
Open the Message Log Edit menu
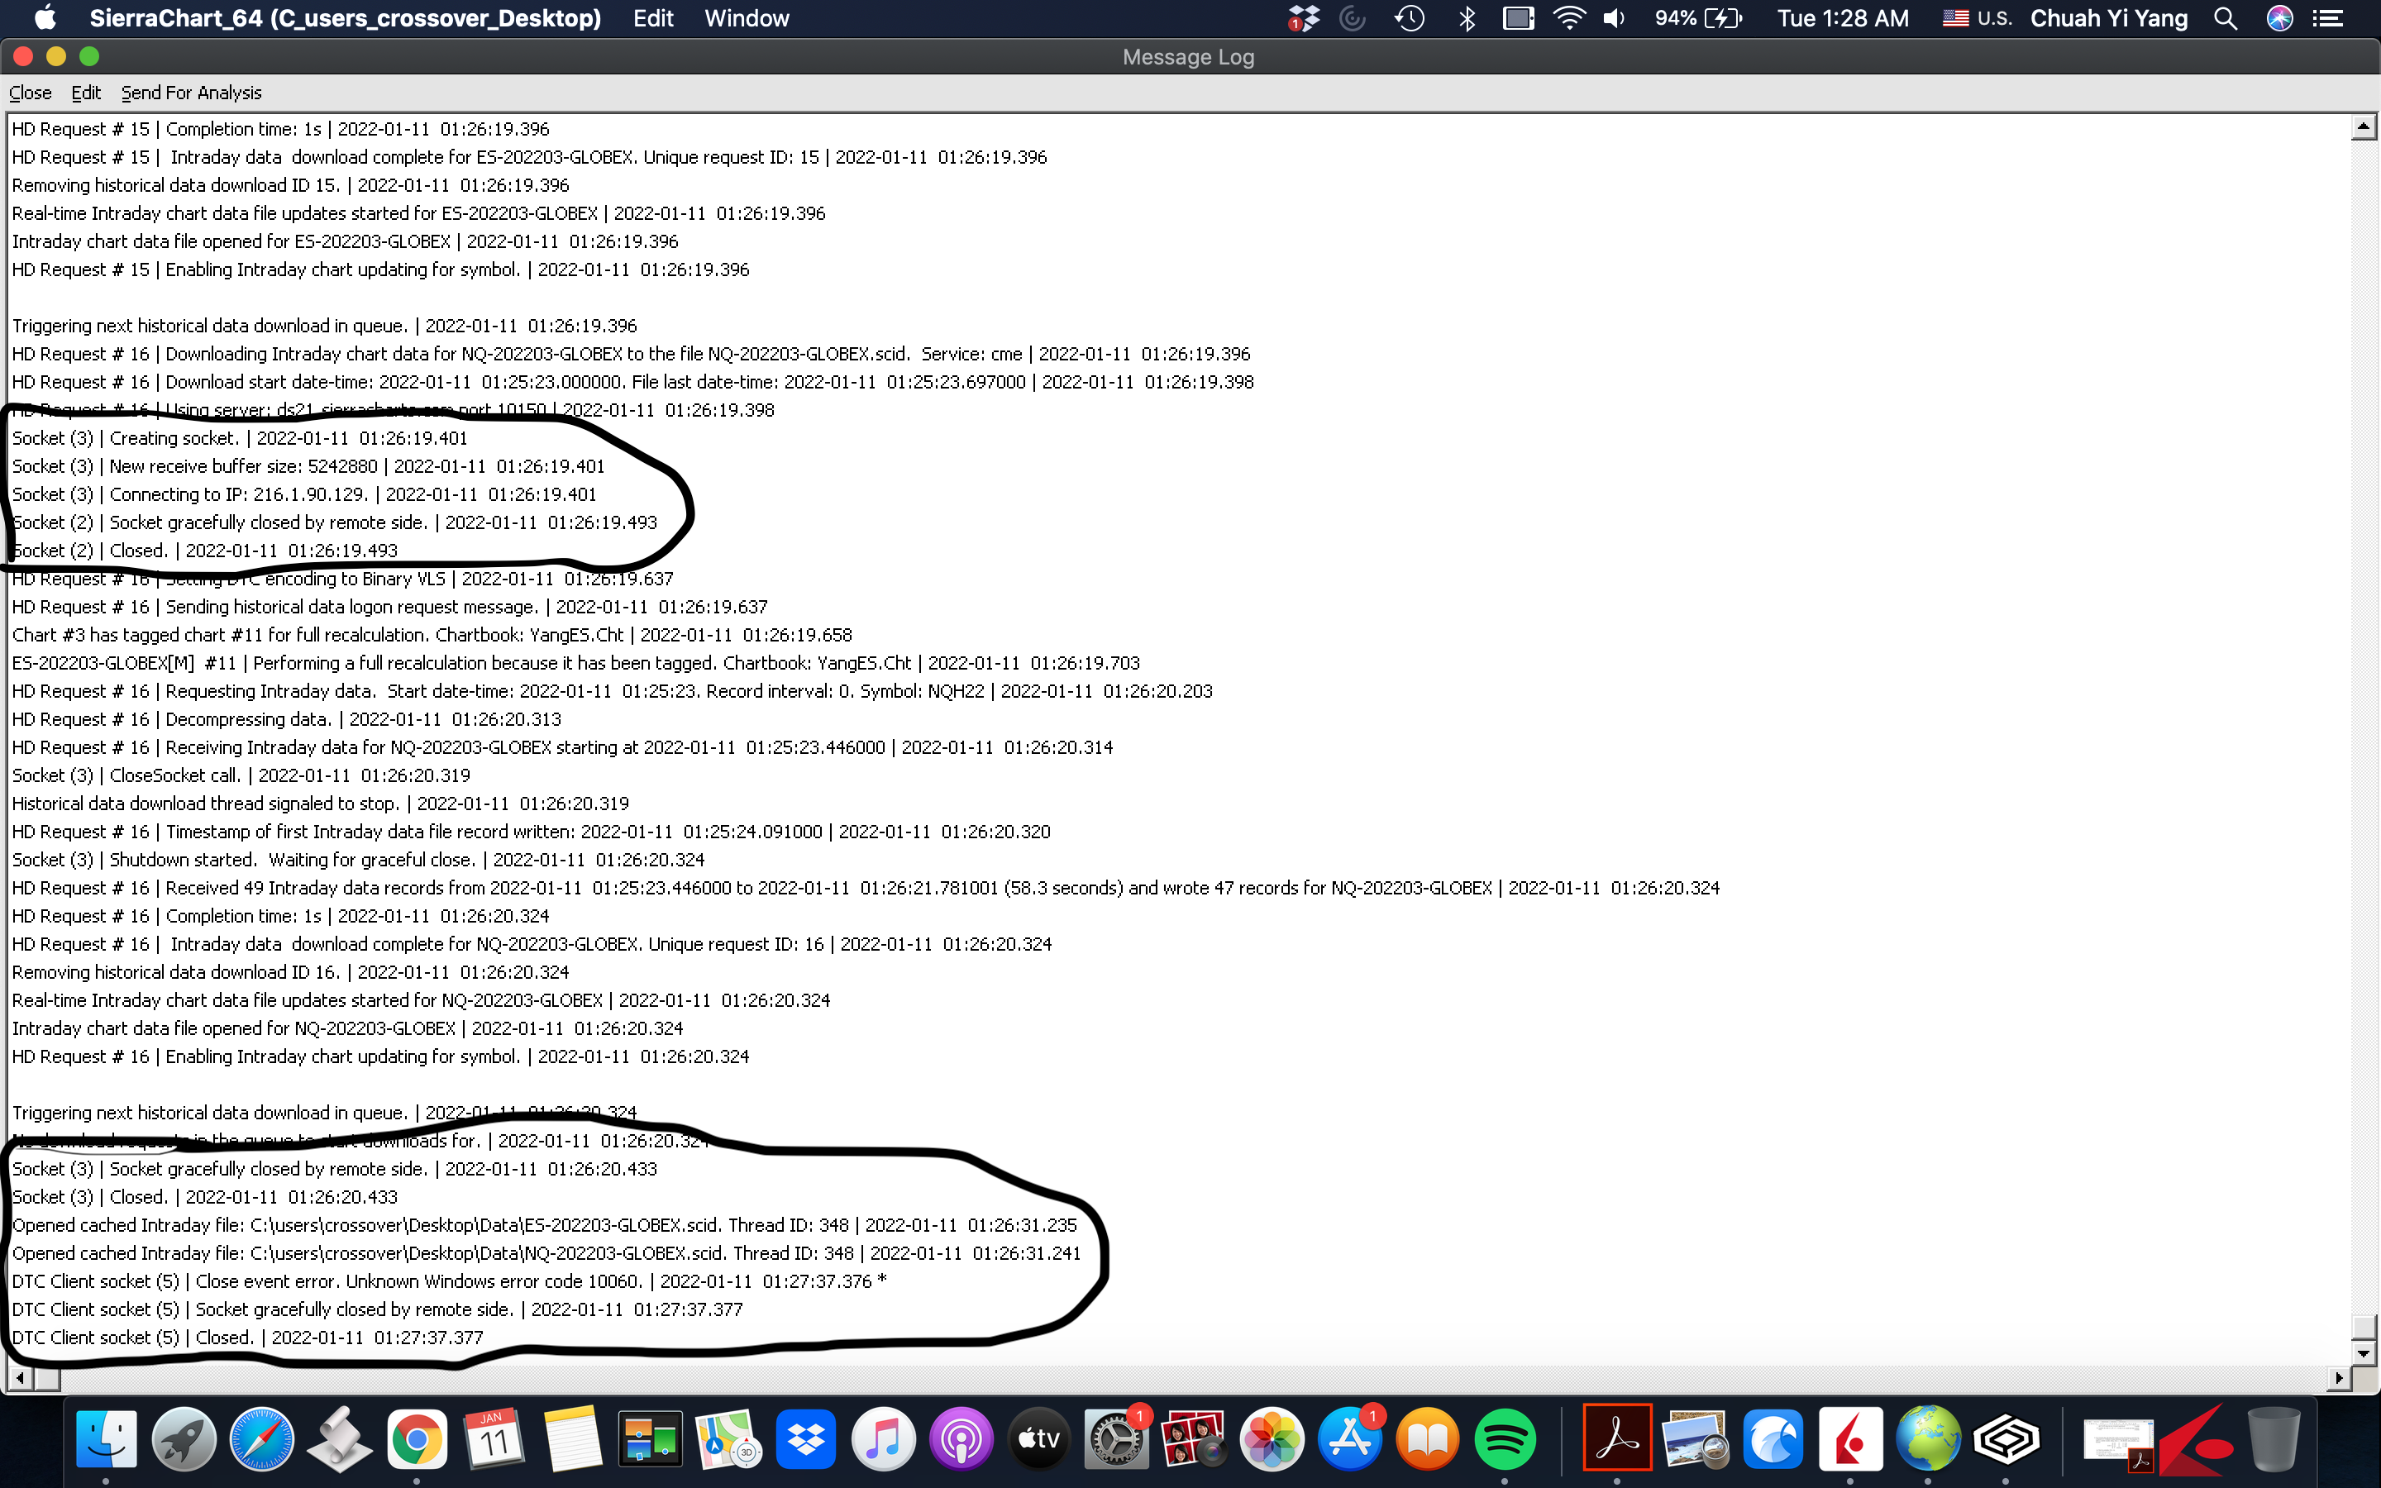86,93
